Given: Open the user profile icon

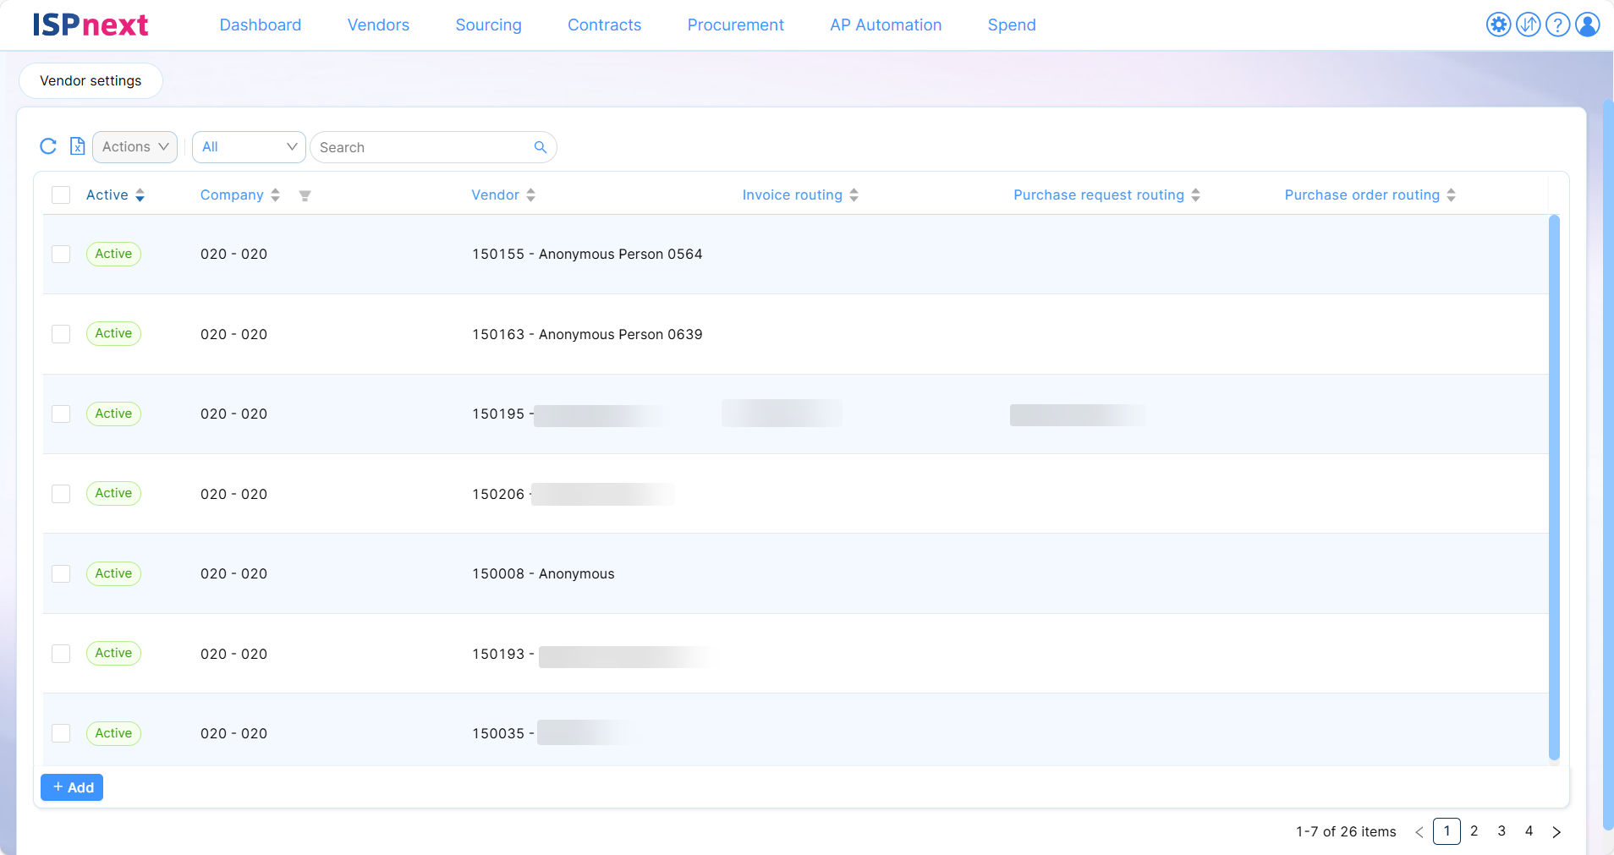Looking at the screenshot, I should [x=1588, y=25].
